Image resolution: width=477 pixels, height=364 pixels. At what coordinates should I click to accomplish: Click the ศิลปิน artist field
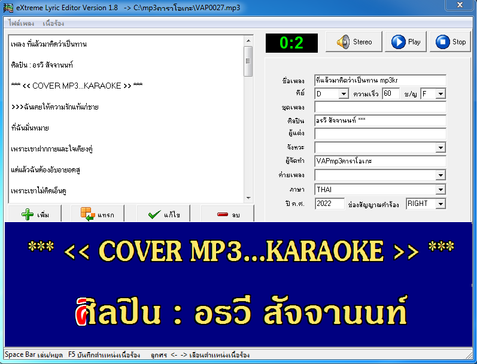pos(380,120)
